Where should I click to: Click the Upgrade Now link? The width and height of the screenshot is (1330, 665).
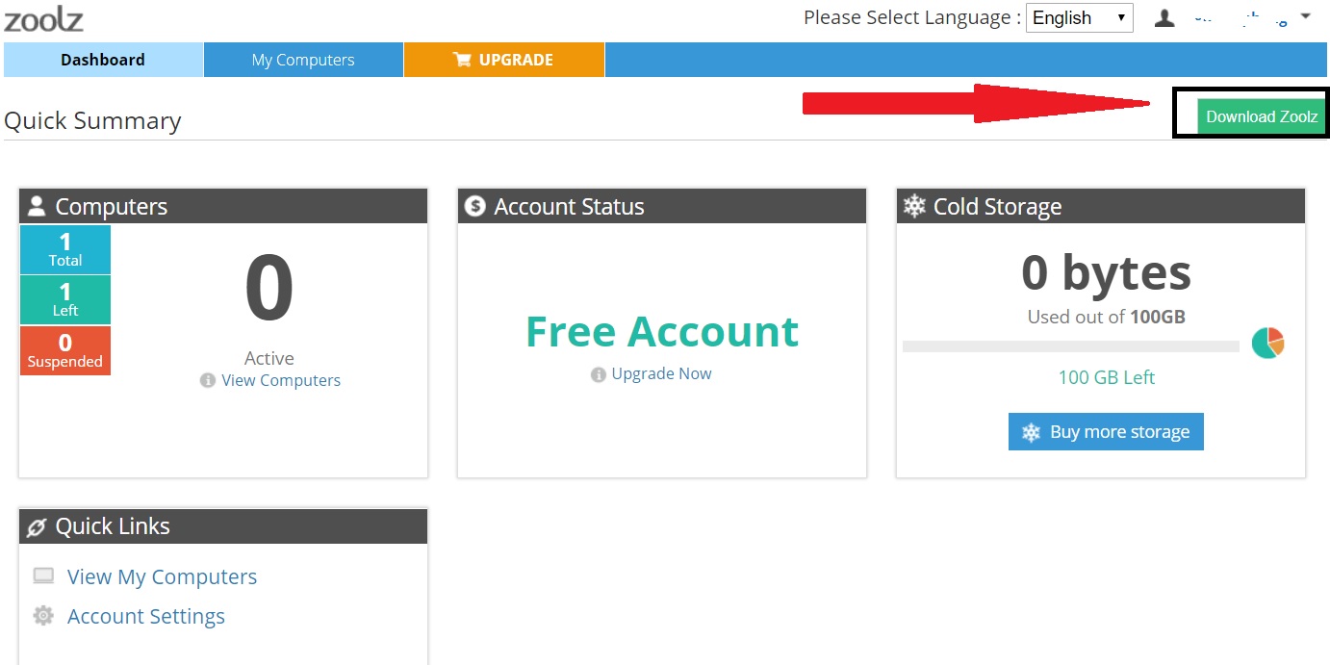661,373
